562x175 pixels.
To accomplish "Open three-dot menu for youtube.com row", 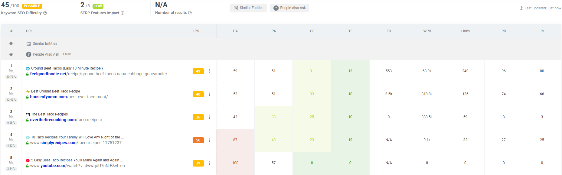I will tap(210, 163).
